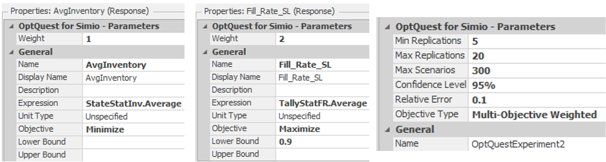606x162 pixels.
Task: Click Lower Bound value 0.9
Action: pos(321,142)
